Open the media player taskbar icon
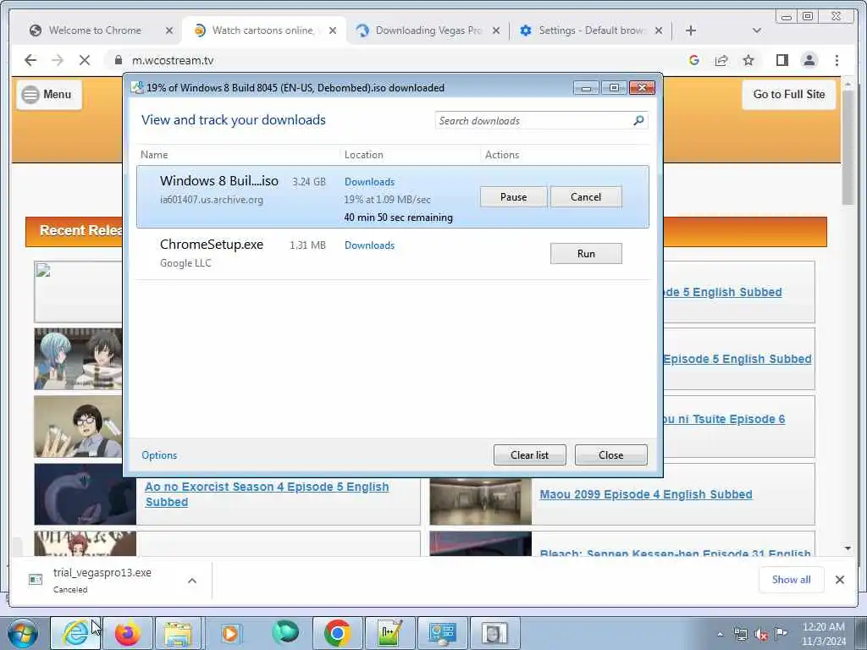 click(230, 633)
